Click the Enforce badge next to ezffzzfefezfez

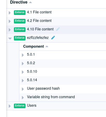20,38
